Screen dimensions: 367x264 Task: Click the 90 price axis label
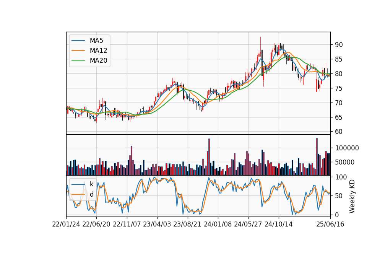[339, 45]
